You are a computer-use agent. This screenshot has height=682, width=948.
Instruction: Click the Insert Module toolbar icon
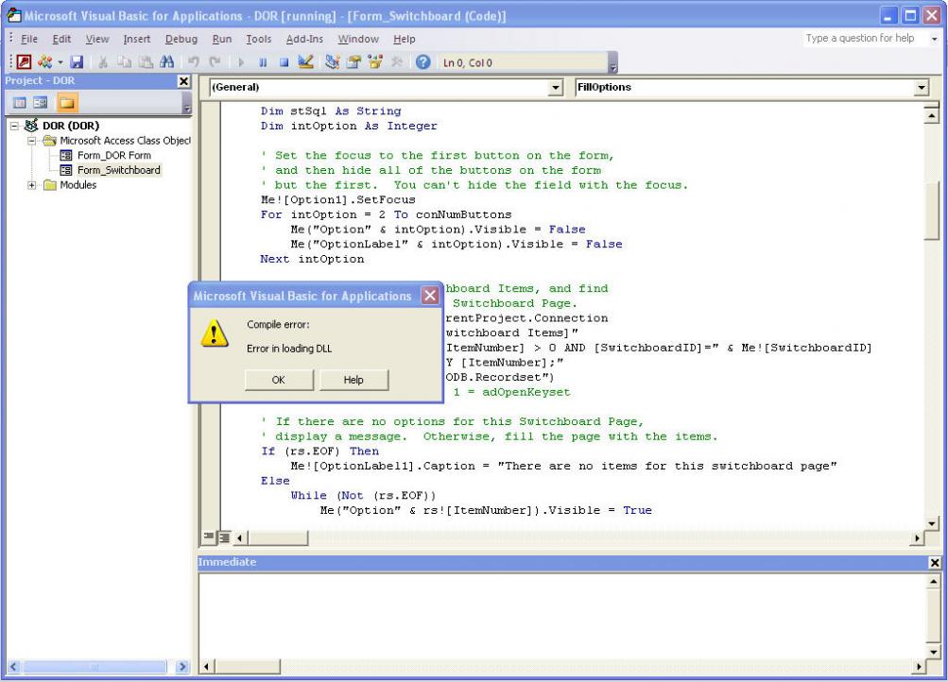pyautogui.click(x=44, y=61)
